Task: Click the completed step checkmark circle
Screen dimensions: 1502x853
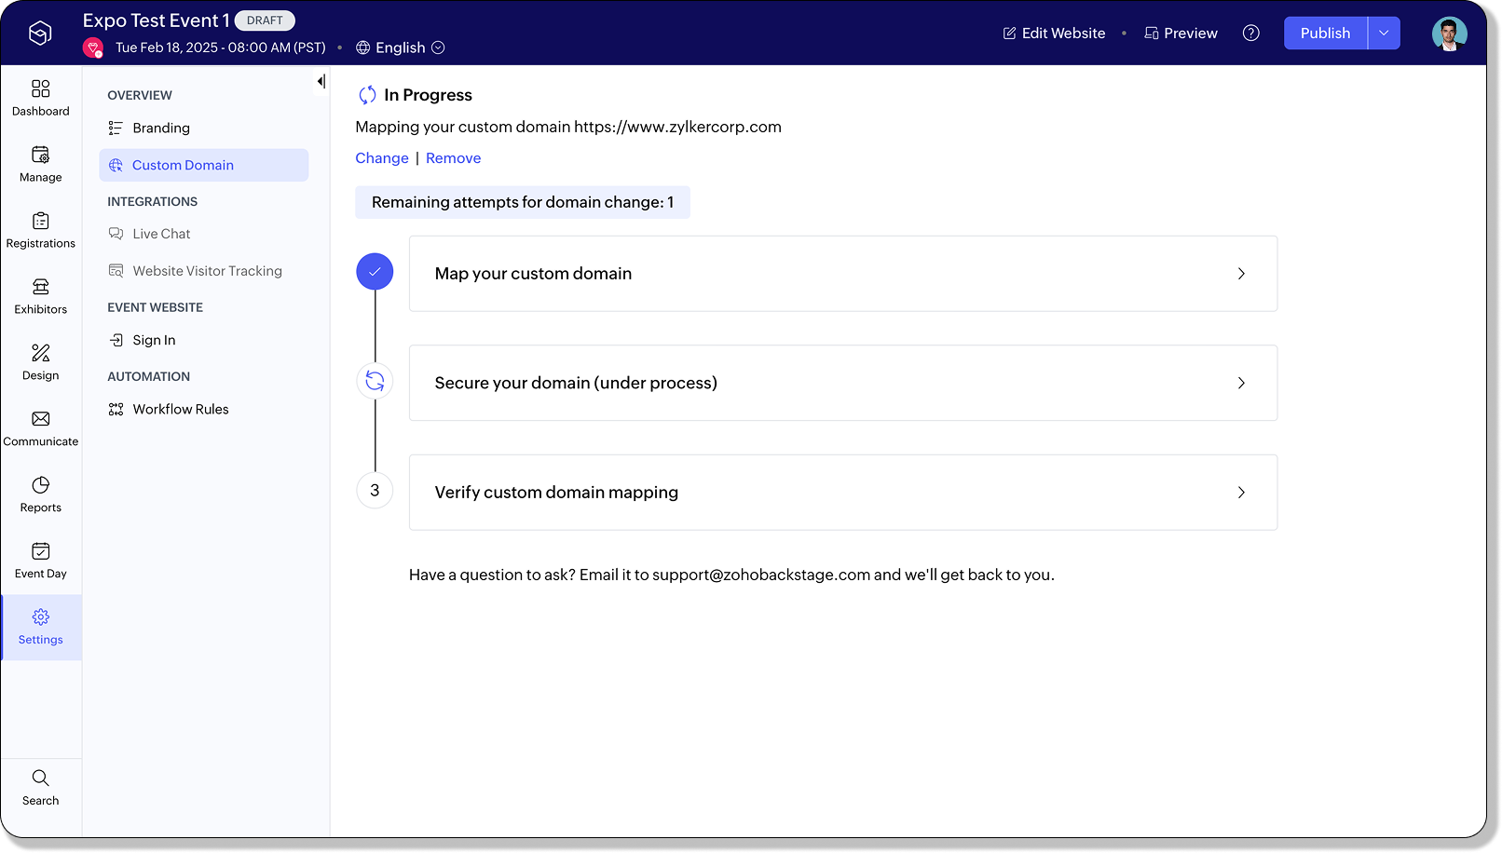Action: click(375, 272)
